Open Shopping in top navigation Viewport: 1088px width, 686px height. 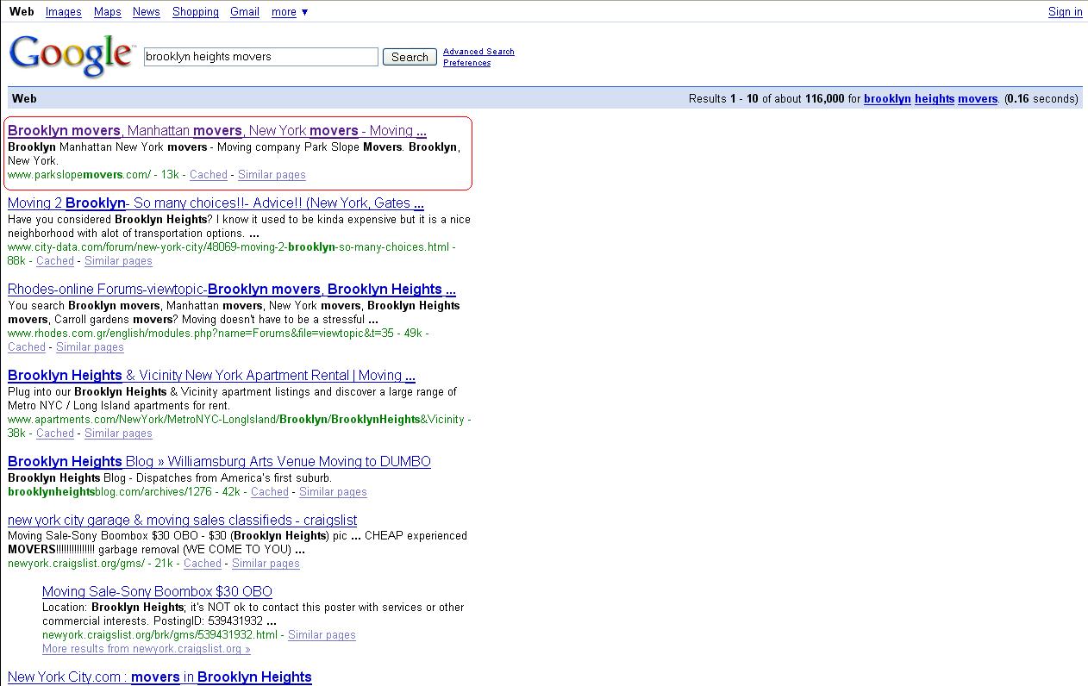click(196, 11)
